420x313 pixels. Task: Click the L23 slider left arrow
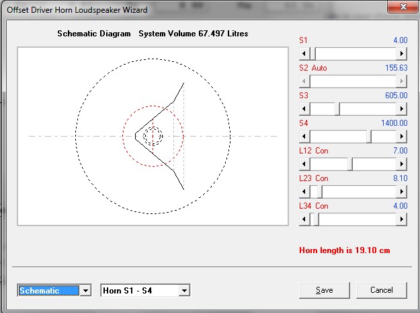pos(304,192)
